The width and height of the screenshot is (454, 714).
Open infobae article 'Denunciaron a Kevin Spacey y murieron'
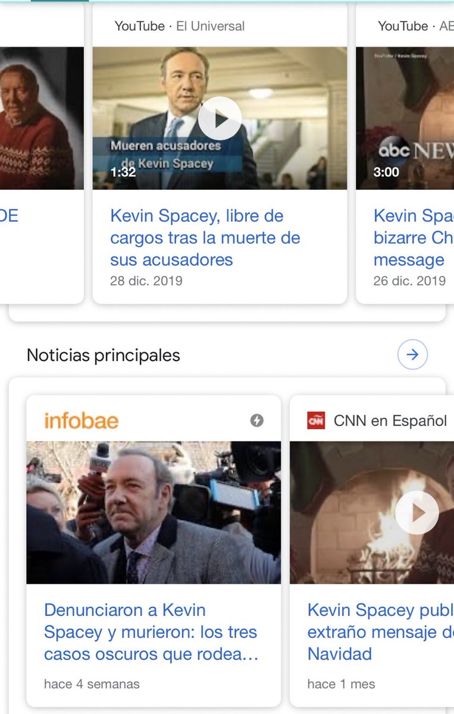point(151,632)
